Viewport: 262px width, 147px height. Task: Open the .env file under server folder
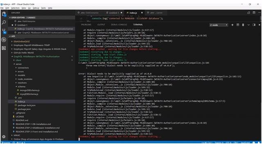pos(20,98)
